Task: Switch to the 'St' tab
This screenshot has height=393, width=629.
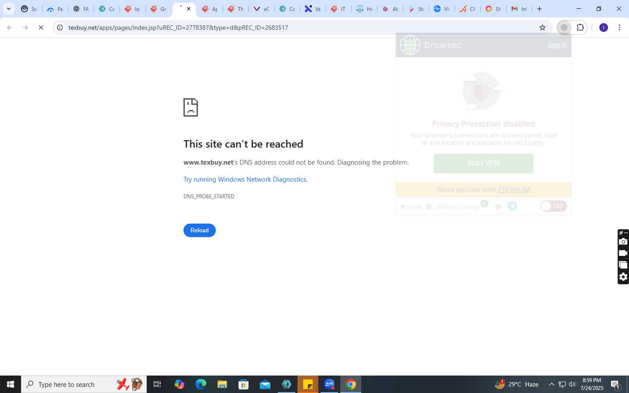Action: pyautogui.click(x=416, y=9)
